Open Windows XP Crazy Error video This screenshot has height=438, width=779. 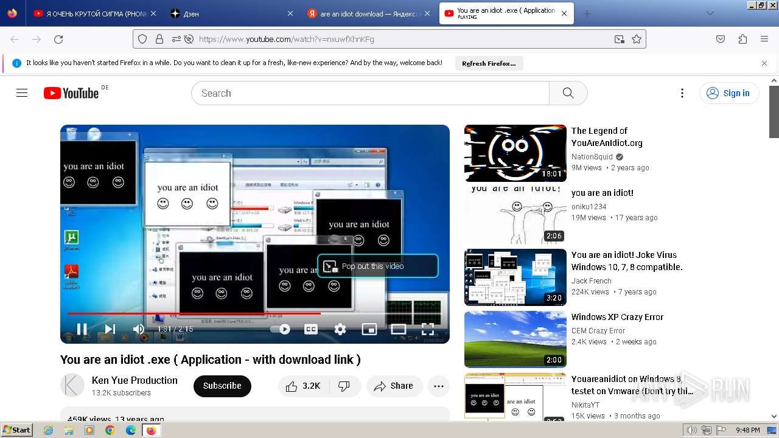point(617,317)
